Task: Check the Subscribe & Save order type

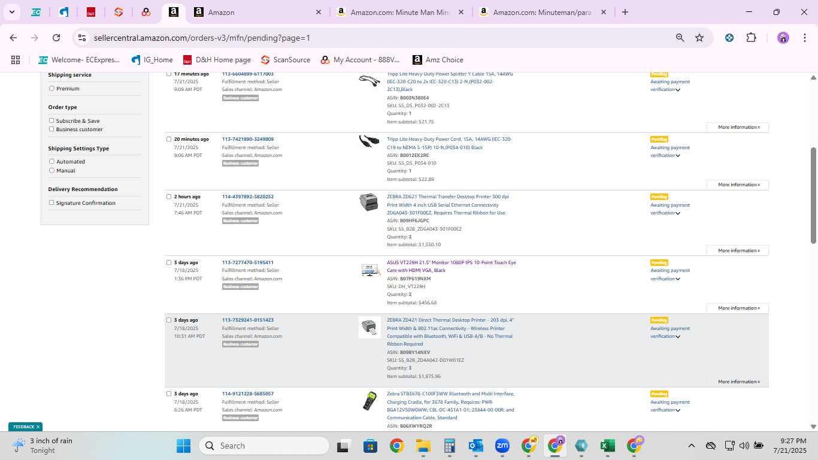Action: tap(51, 121)
